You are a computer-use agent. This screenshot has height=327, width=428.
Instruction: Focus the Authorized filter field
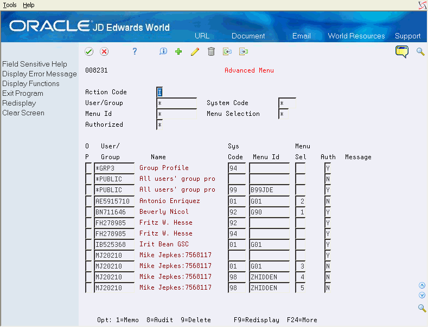click(159, 125)
